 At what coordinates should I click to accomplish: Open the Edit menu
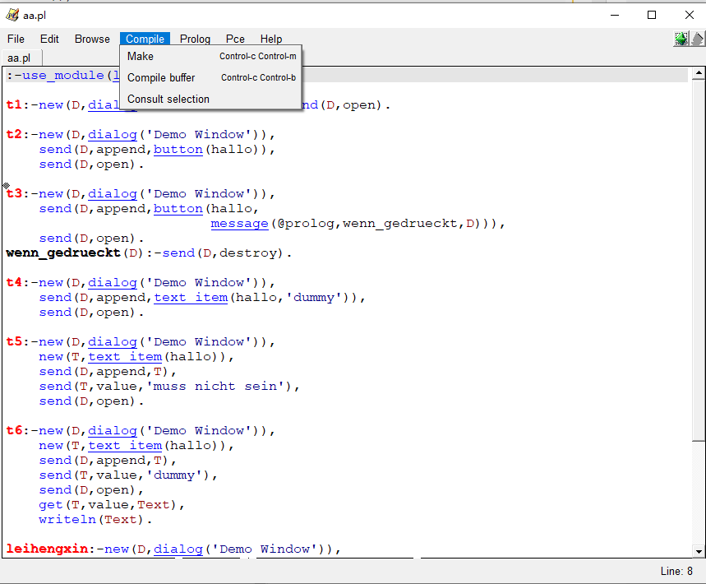tap(50, 39)
